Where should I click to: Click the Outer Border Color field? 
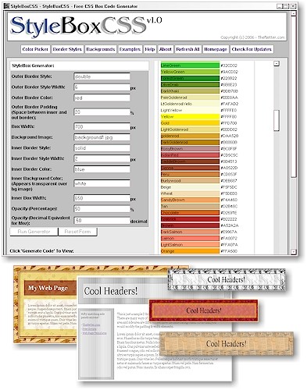point(102,97)
